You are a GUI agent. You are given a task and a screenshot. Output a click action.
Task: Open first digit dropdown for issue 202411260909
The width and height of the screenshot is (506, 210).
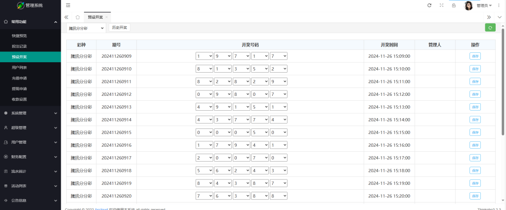point(205,56)
